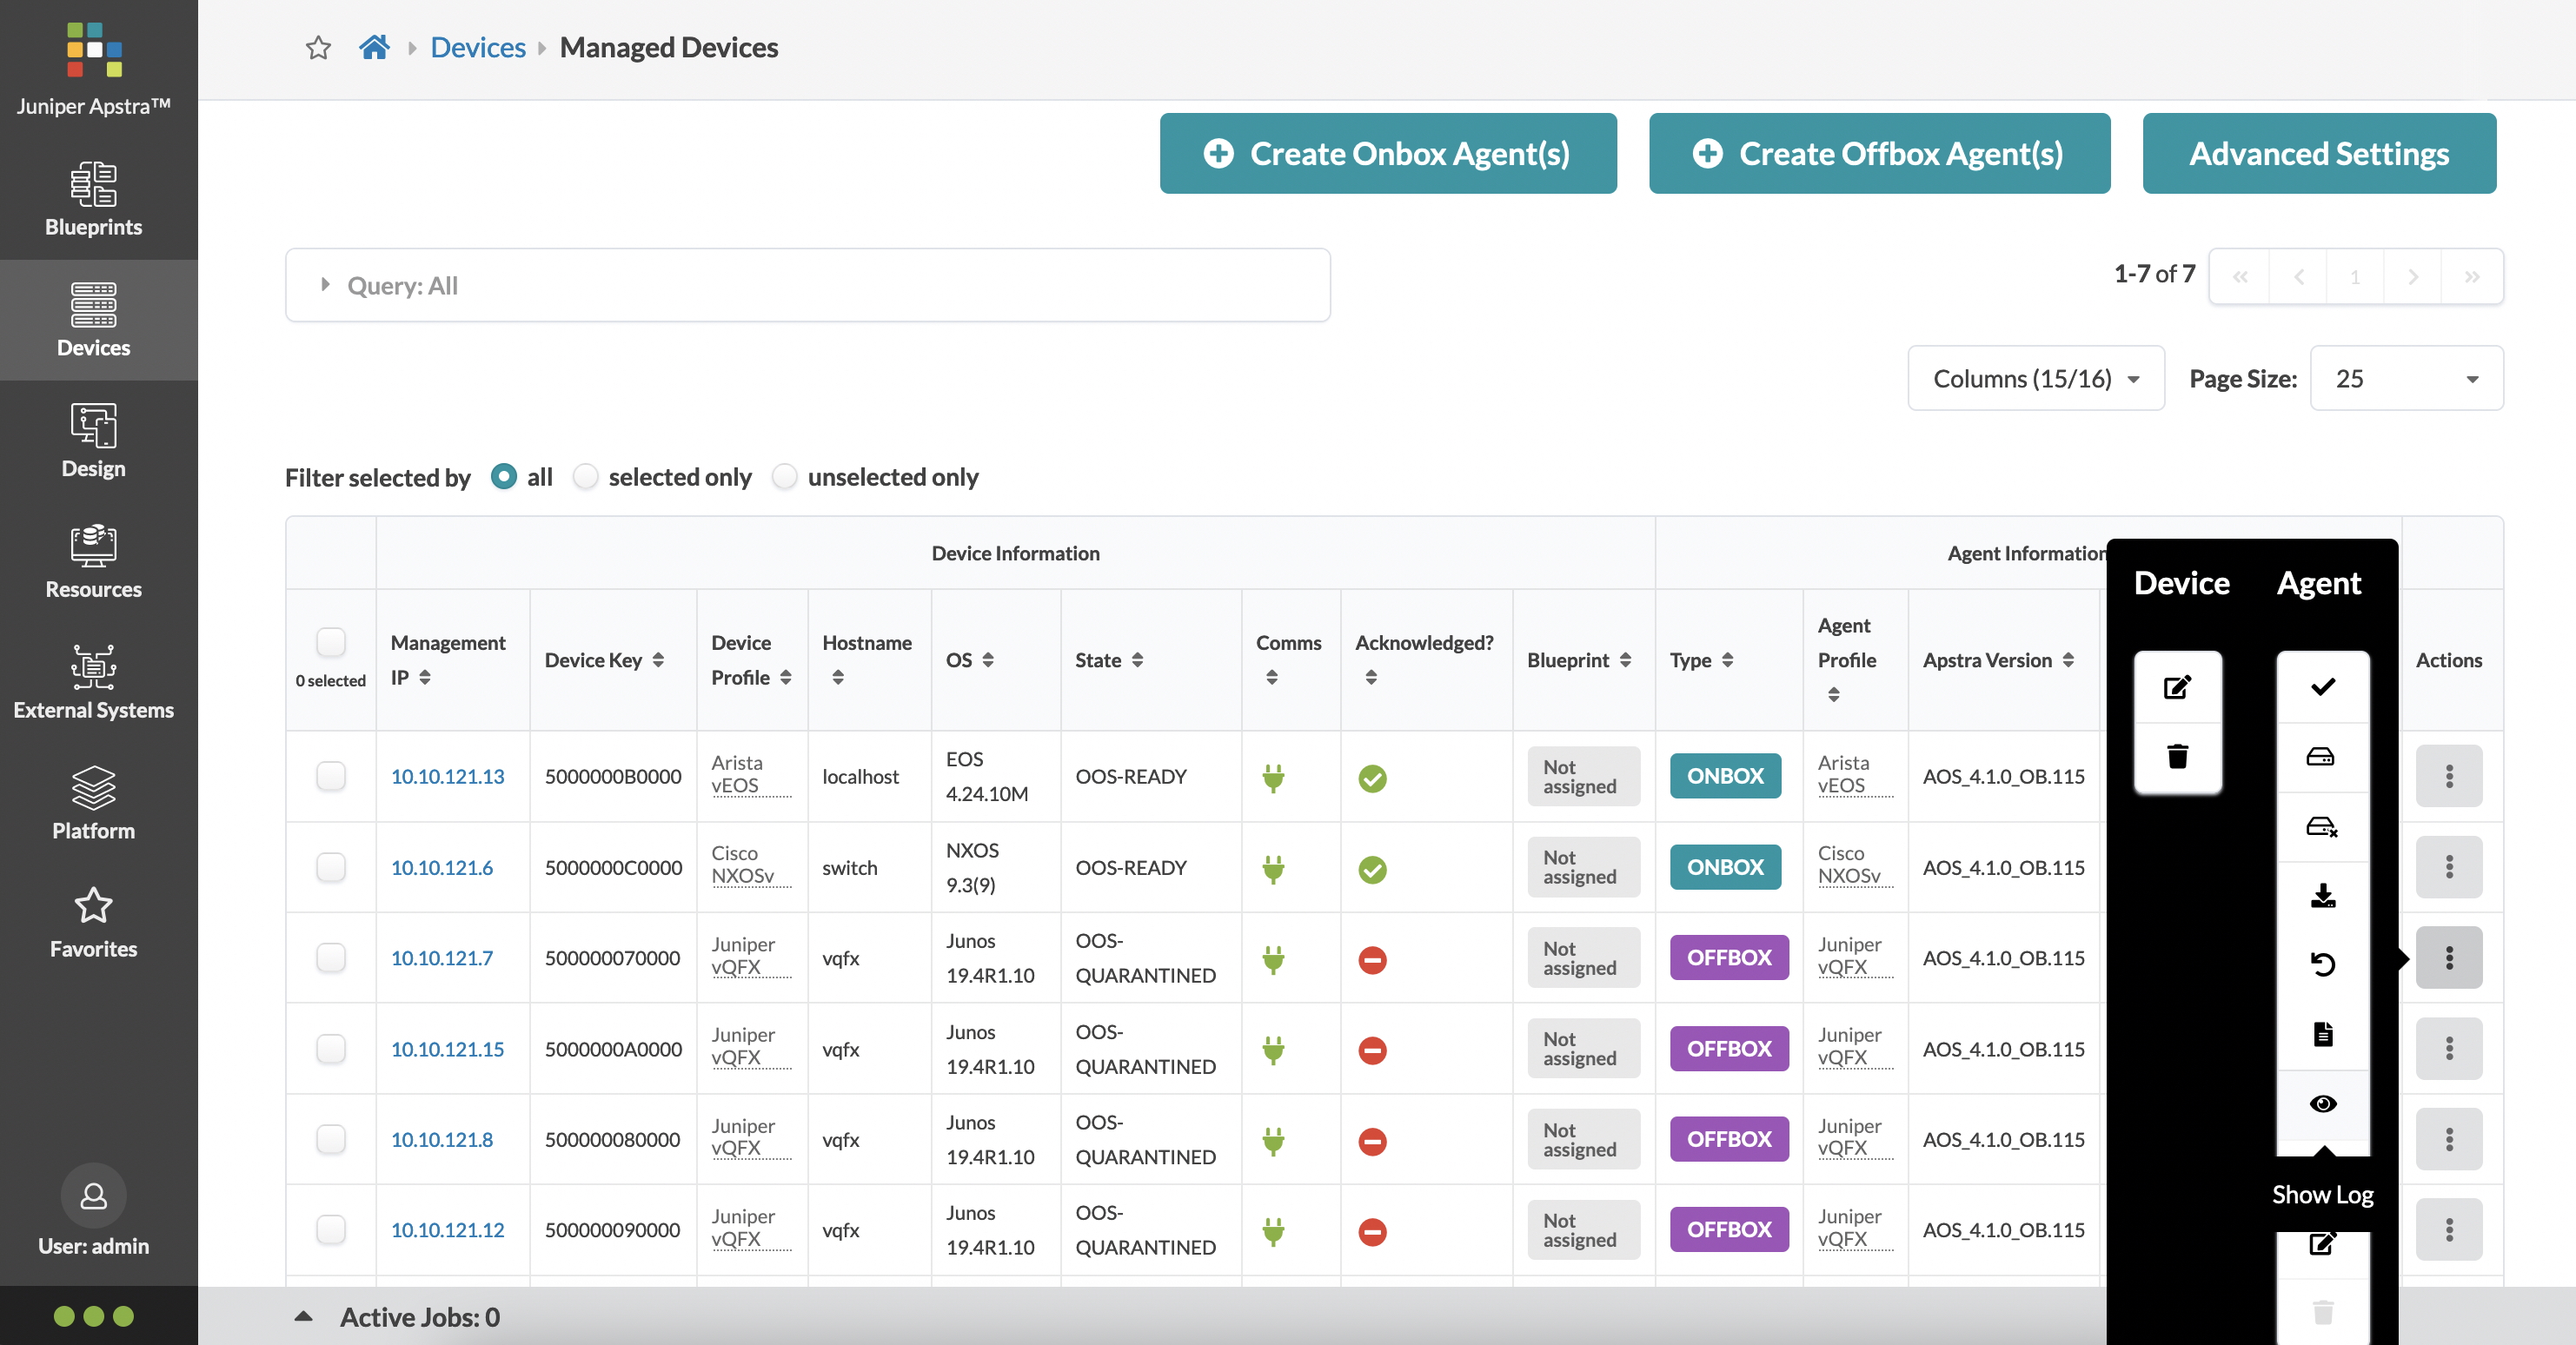Open actions menu for row 10.10.121.13

(2449, 776)
